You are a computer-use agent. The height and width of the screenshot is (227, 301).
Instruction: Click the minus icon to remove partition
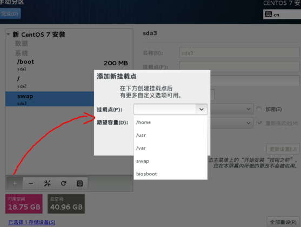(31, 183)
